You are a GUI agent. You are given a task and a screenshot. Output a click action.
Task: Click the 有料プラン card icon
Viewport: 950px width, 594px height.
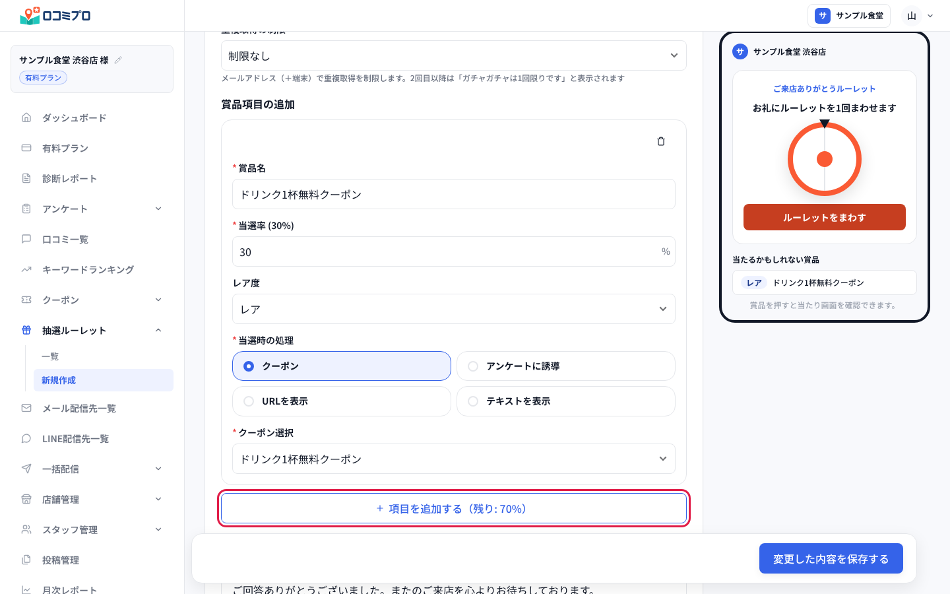point(26,148)
